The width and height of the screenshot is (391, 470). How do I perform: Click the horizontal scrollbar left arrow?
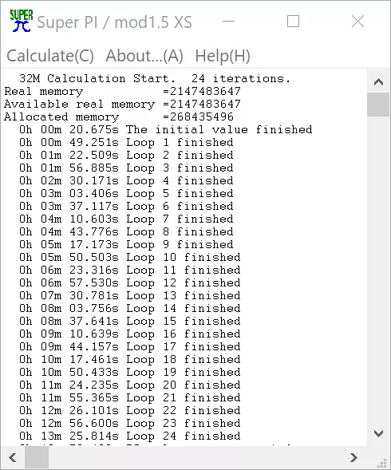pyautogui.click(x=13, y=458)
